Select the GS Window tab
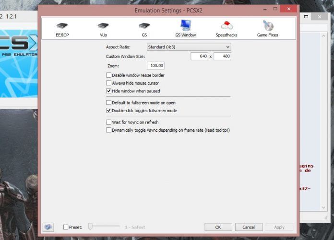The height and width of the screenshot is (240, 334). click(186, 29)
